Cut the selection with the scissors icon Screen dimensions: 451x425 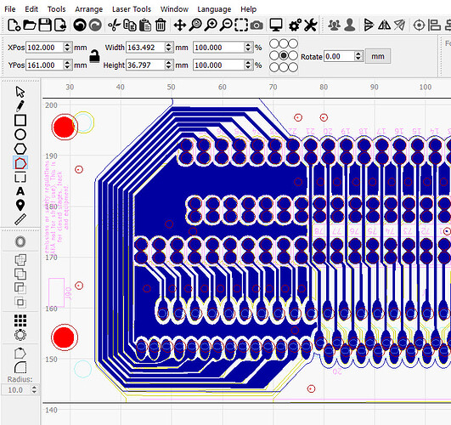(114, 25)
